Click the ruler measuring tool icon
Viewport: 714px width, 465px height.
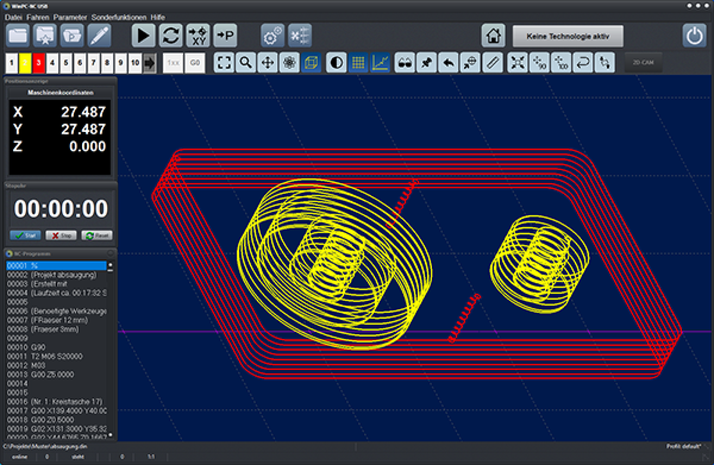pyautogui.click(x=492, y=63)
